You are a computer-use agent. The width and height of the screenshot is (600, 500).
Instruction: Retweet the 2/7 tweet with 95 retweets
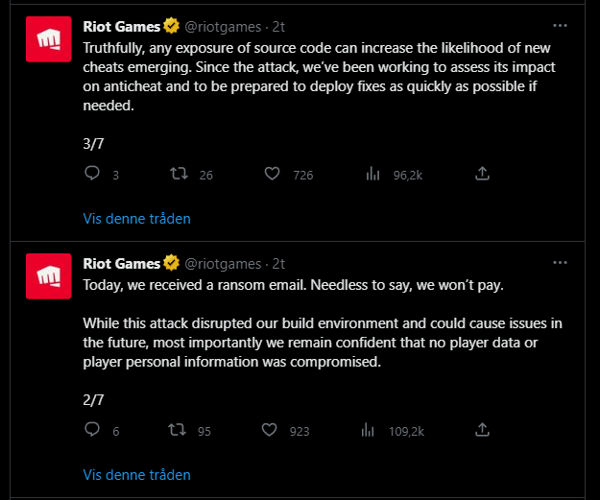click(178, 430)
